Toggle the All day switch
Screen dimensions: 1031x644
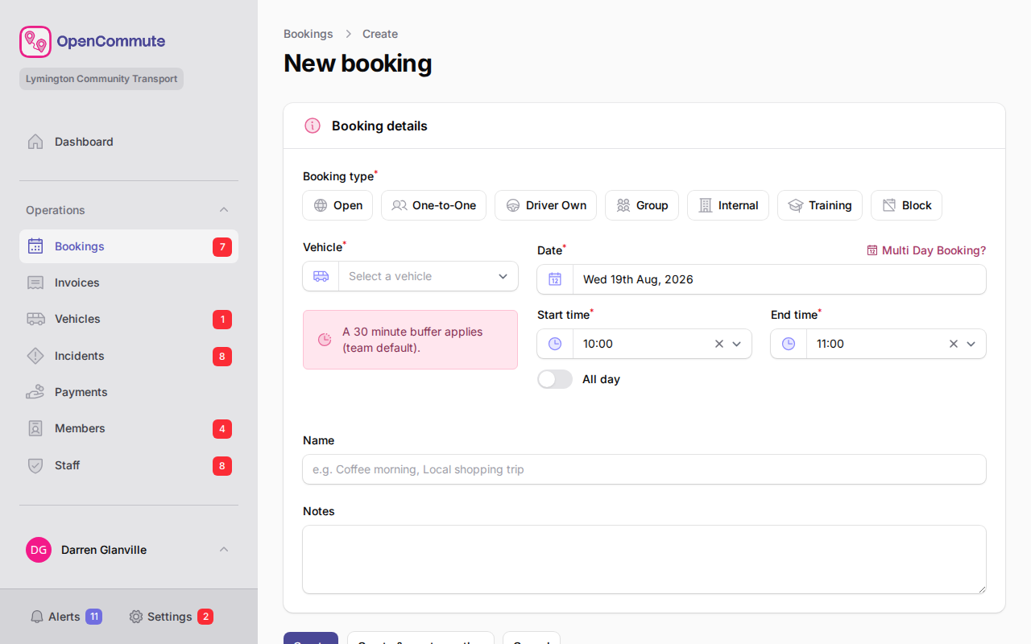tap(555, 379)
